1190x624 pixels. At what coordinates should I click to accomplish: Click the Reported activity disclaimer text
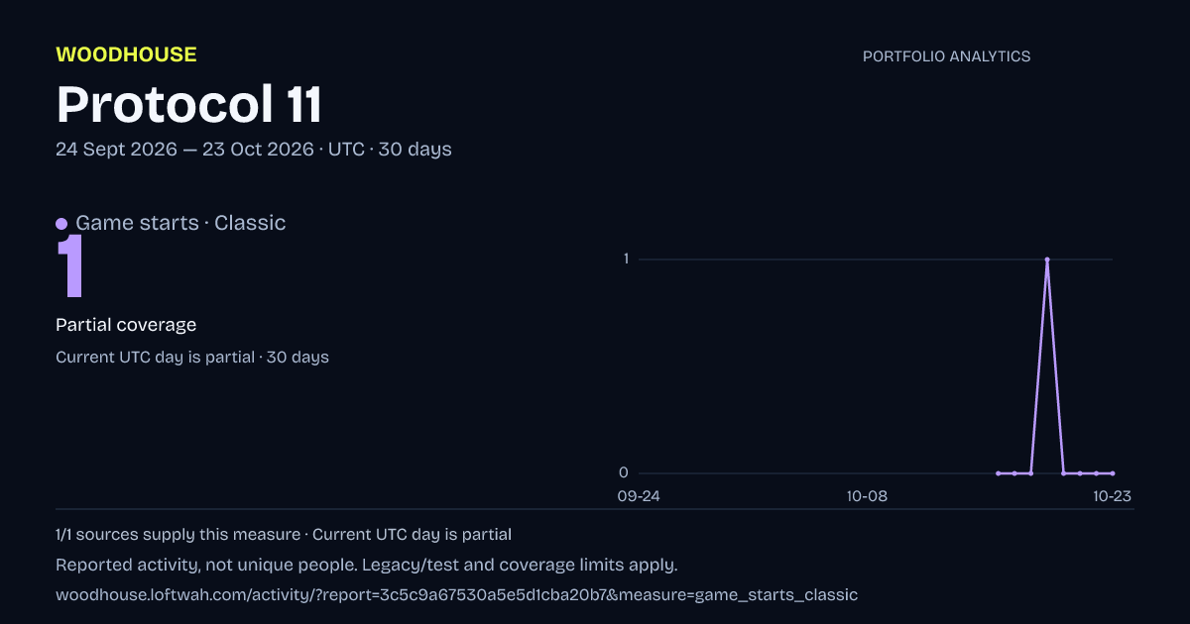point(367,566)
